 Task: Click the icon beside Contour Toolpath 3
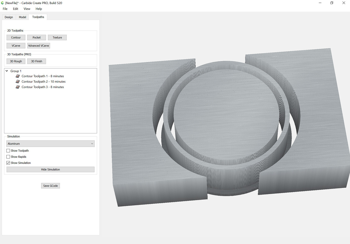point(17,87)
